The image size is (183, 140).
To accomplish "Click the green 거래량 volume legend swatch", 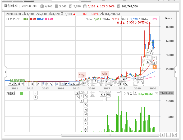I will coord(21,93).
